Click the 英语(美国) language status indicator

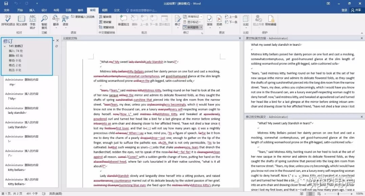click(x=56, y=194)
